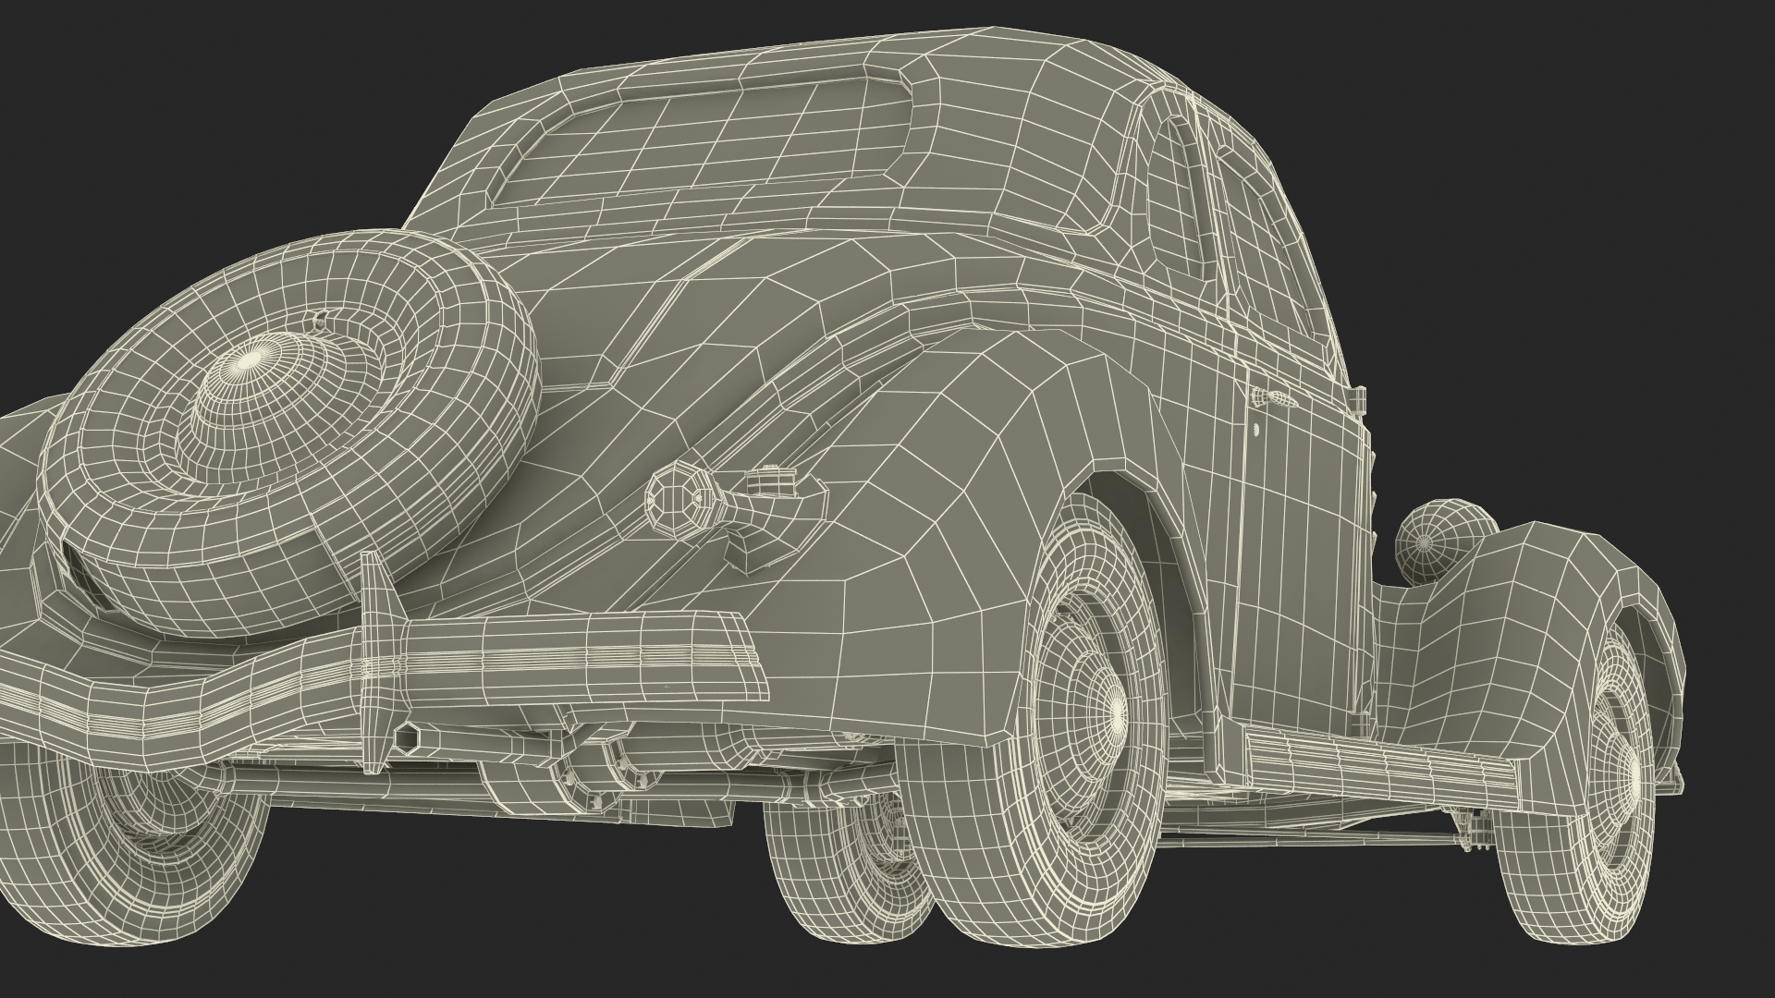Image resolution: width=1775 pixels, height=998 pixels.
Task: Select the vertical bumper guard on the rear bumper
Action: coord(375,661)
